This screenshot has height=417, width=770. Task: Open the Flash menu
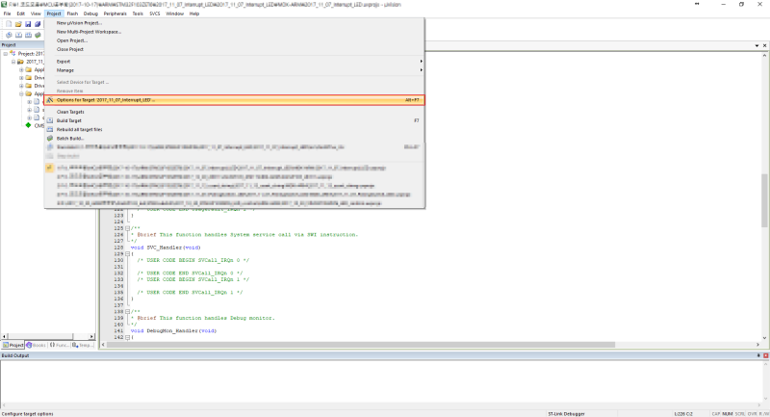point(72,14)
